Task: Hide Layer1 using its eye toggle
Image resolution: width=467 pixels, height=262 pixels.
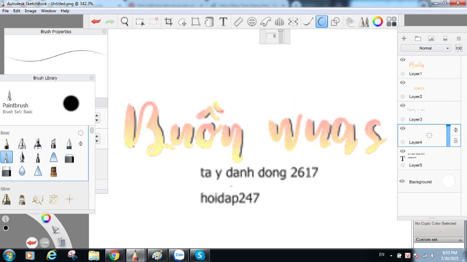Action: point(402,60)
